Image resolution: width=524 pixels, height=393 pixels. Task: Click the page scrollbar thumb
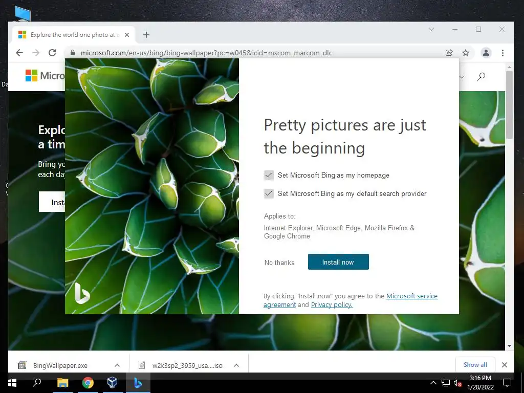[509, 104]
